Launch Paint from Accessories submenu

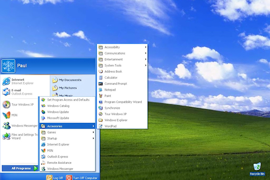click(122, 96)
